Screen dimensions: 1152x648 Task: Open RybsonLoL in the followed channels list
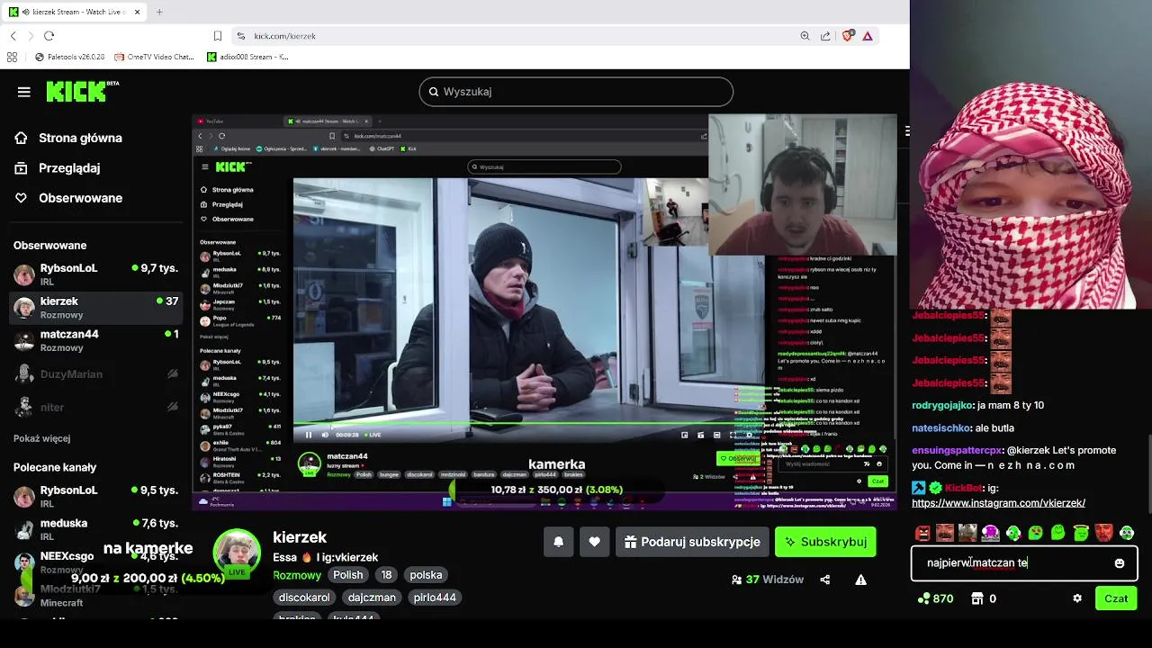pos(94,274)
